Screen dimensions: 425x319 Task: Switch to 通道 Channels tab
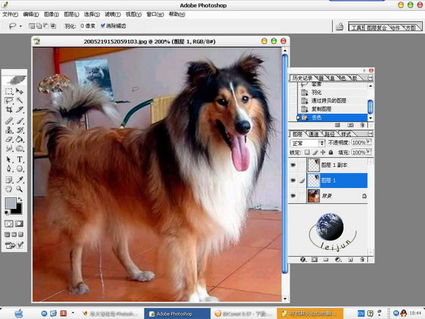314,134
